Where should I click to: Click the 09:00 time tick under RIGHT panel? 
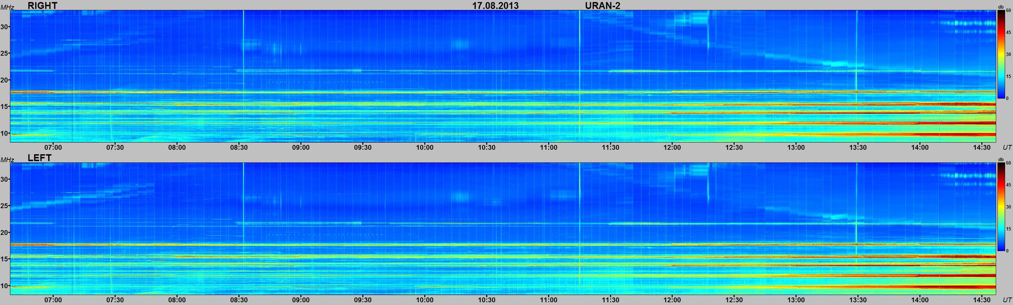click(x=301, y=148)
